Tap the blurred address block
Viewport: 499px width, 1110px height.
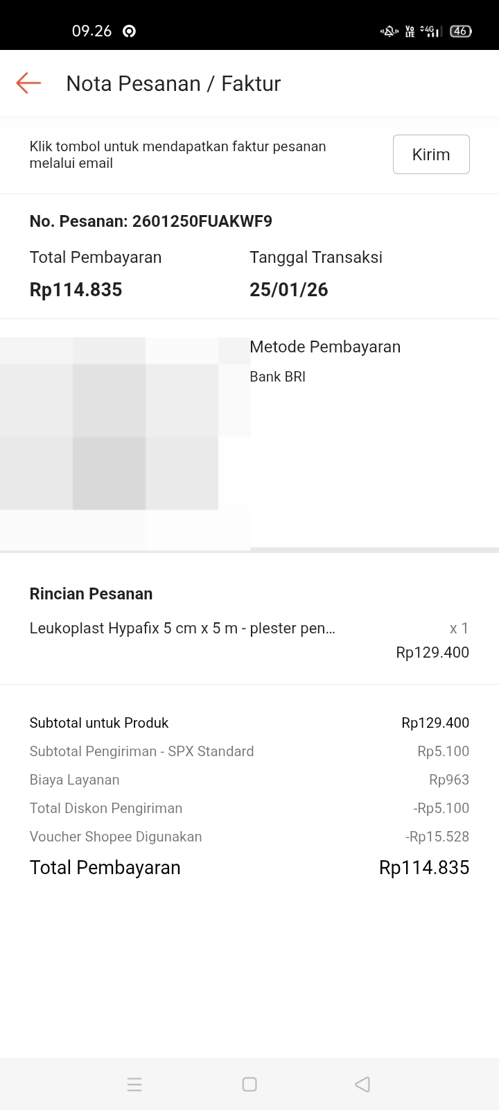125,443
